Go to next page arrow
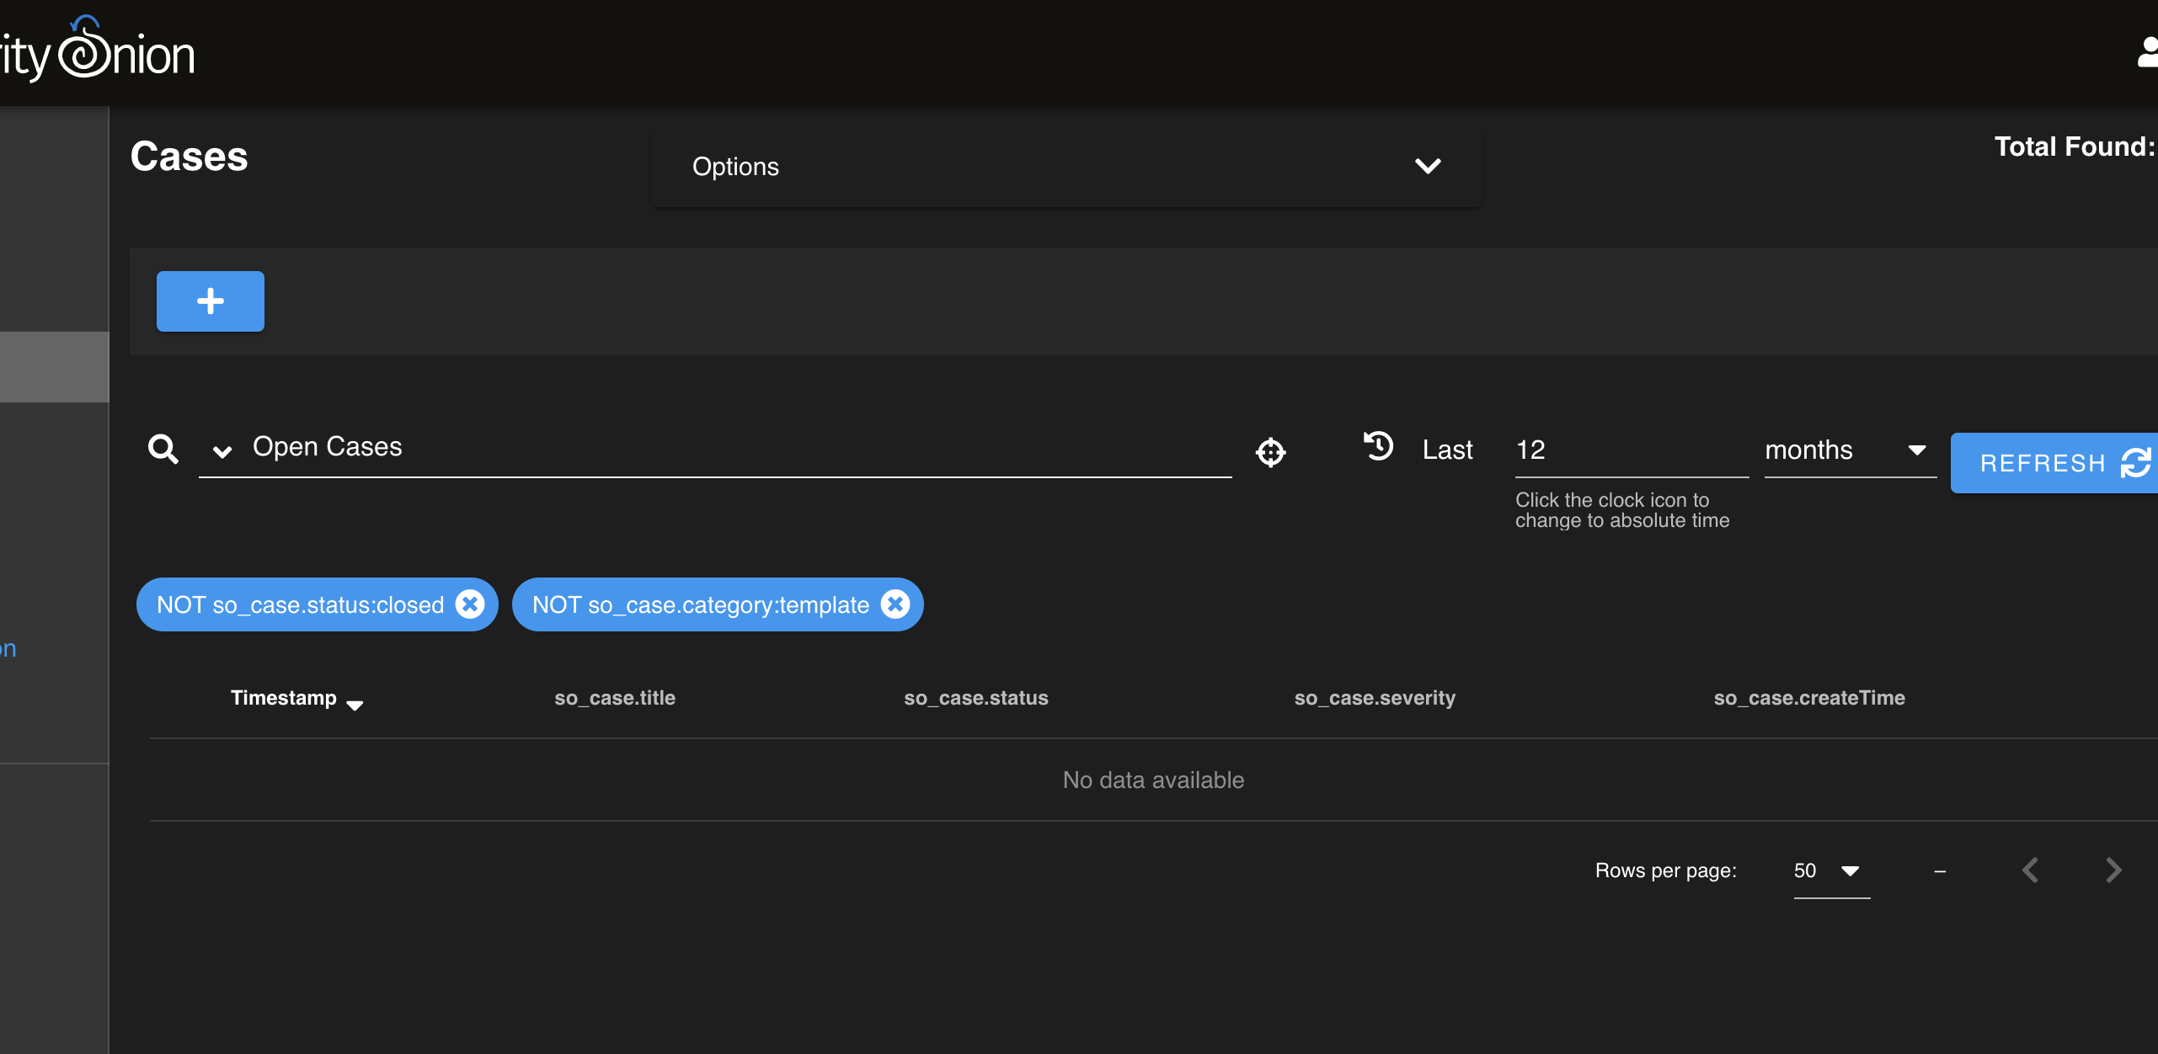 [2113, 870]
